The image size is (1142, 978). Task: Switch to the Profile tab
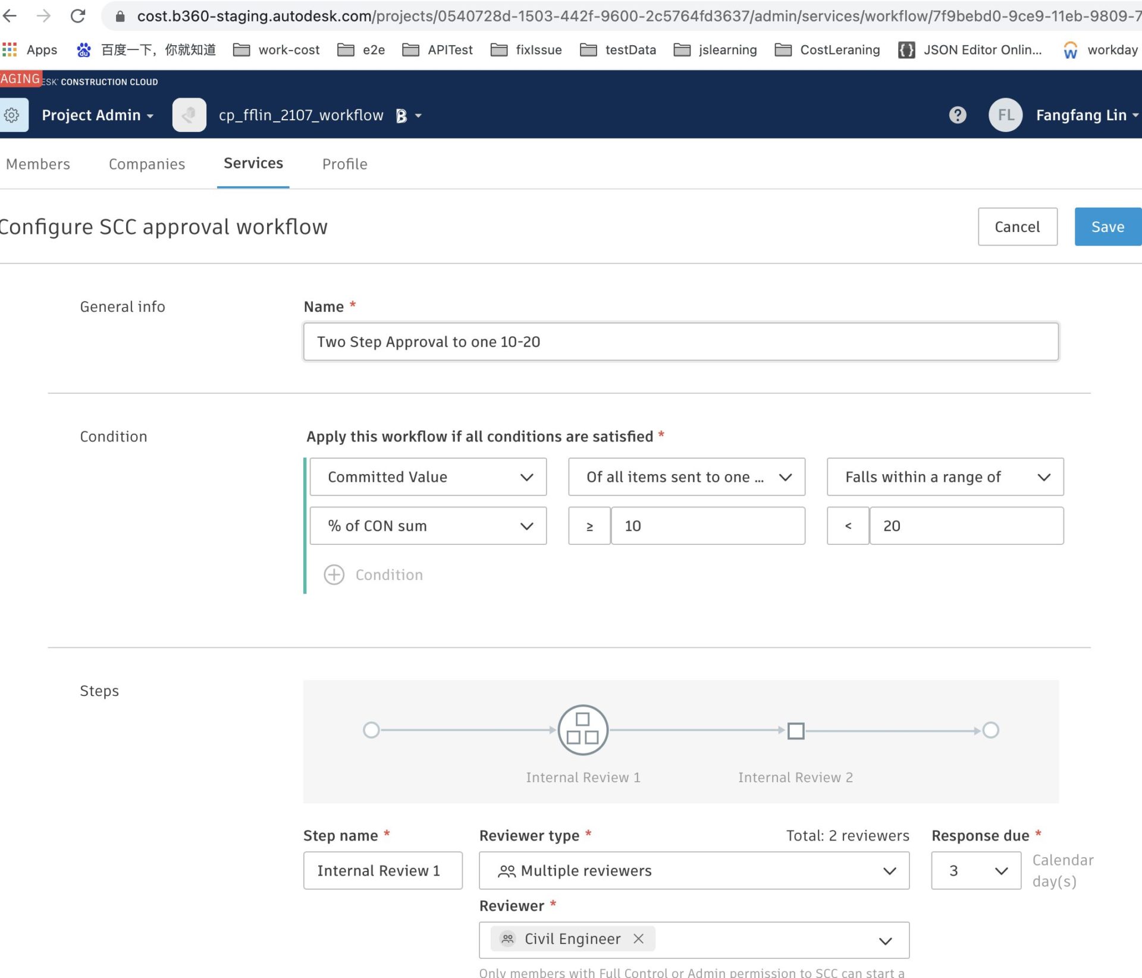coord(345,164)
